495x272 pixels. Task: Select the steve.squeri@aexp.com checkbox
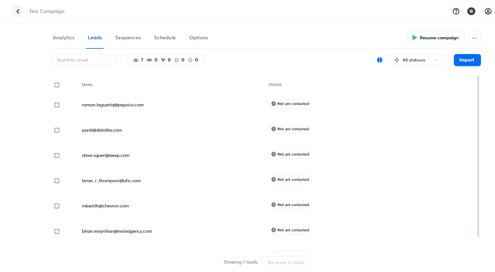[x=57, y=155]
